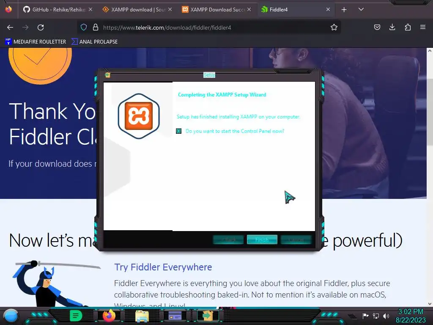Screen dimensions: 433x325
Task: Open the extensions puzzle menu
Action: (408, 27)
